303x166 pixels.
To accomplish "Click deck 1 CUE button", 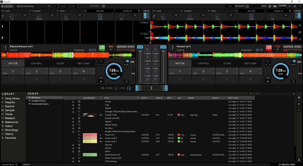I will tap(101, 78).
